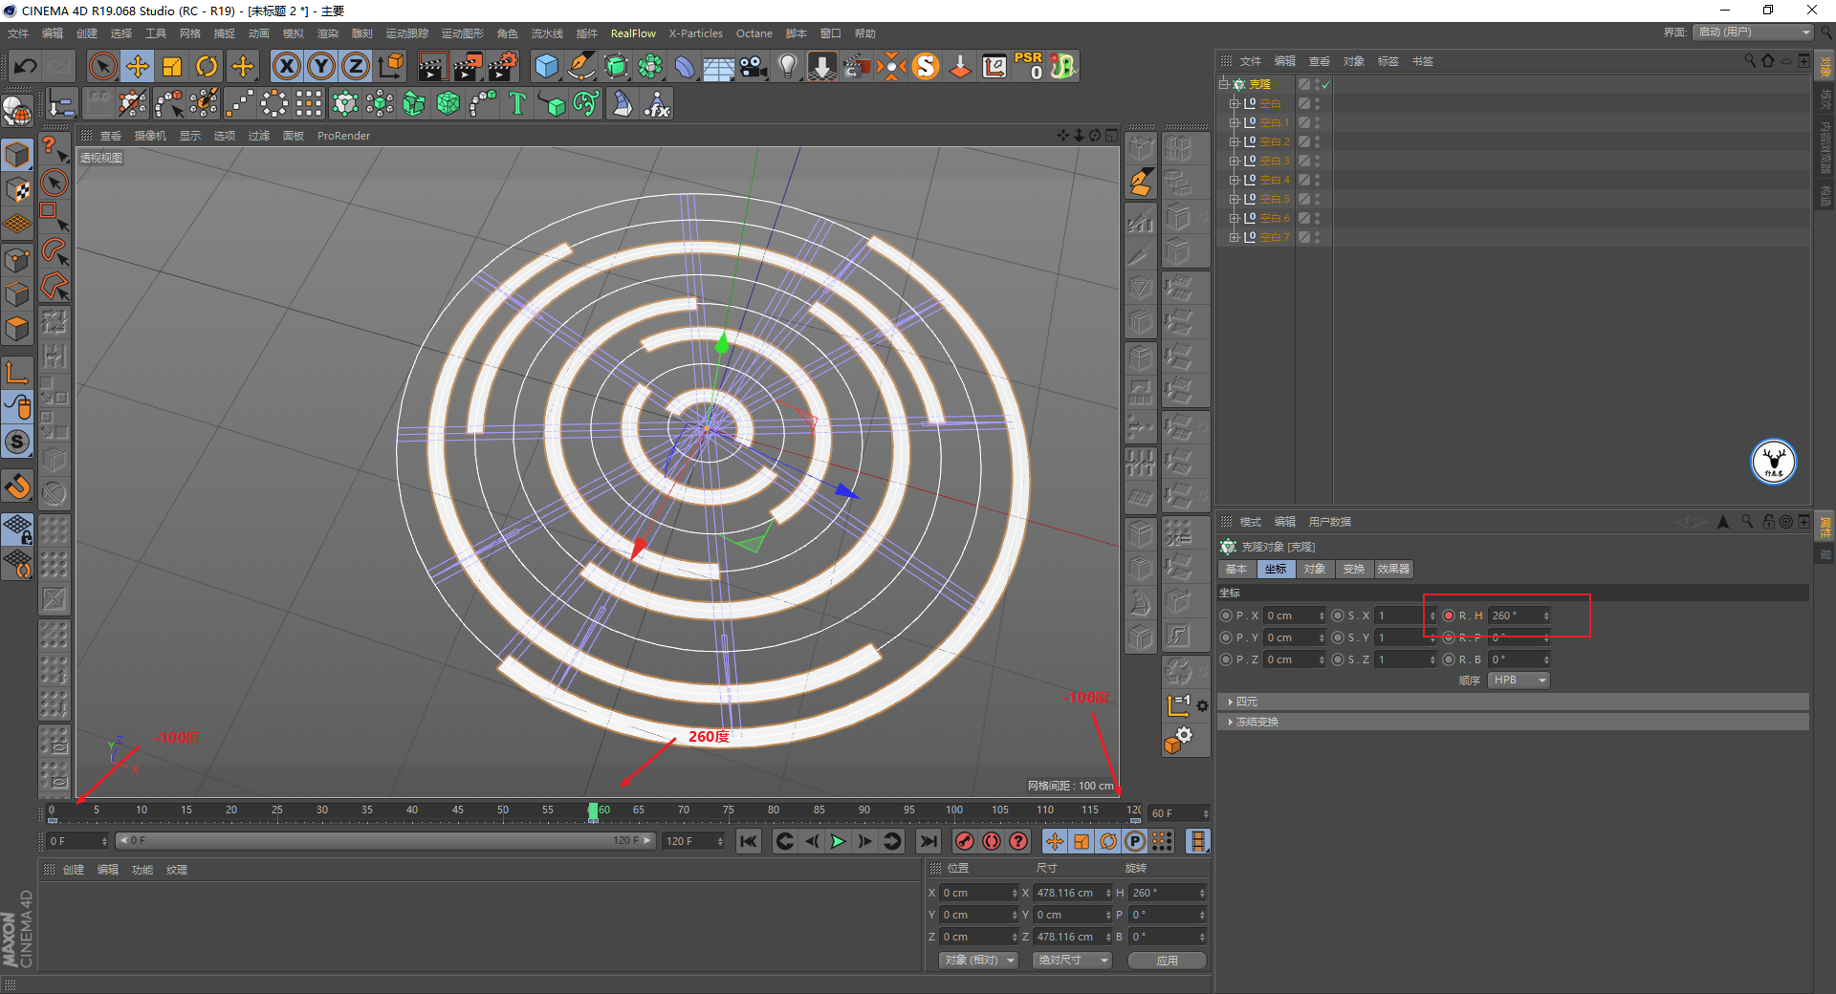The width and height of the screenshot is (1836, 994).
Task: Toggle X axis lock
Action: point(287,66)
